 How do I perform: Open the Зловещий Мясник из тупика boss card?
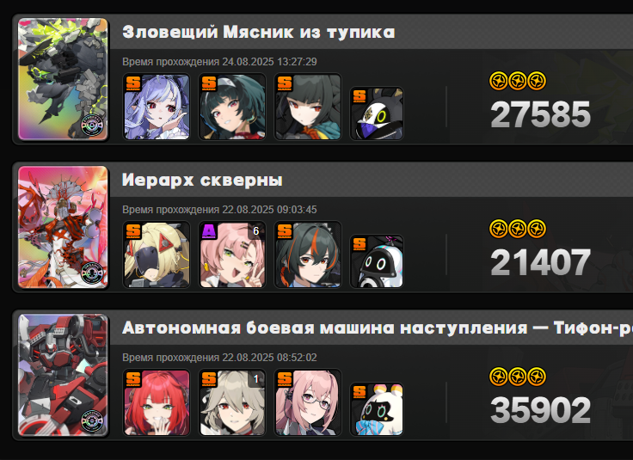click(63, 79)
